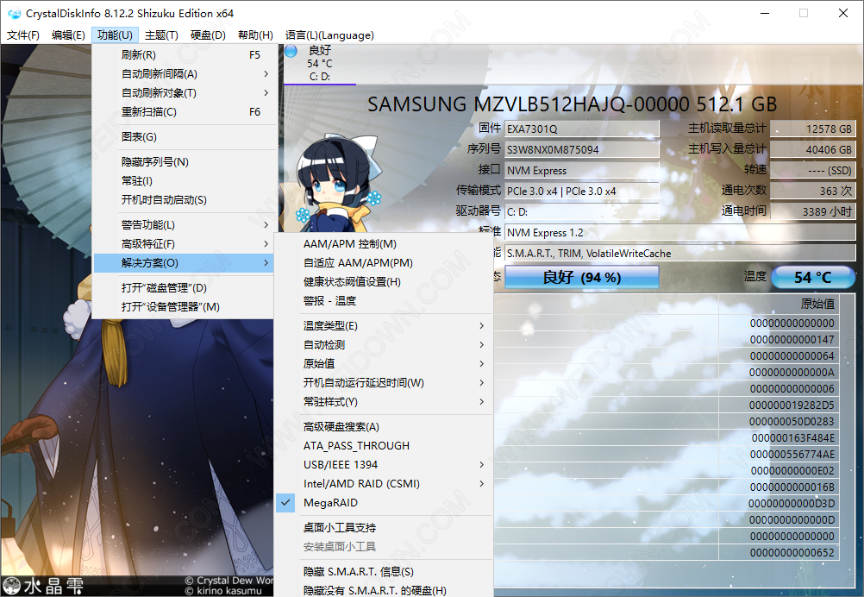Expand 自动刷新对象(T) submenu arrow
The image size is (864, 597).
[266, 92]
